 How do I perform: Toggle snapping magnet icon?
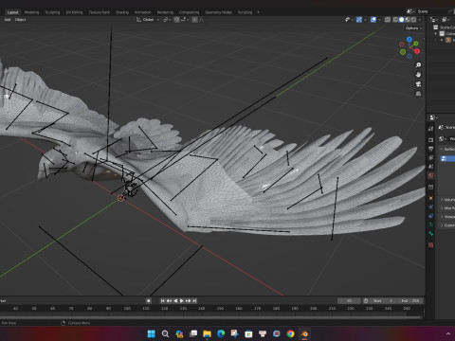coord(177,20)
